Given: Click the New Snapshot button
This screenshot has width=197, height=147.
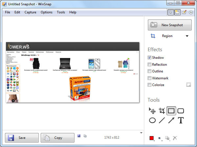Looking at the screenshot, I should pyautogui.click(x=170, y=25).
